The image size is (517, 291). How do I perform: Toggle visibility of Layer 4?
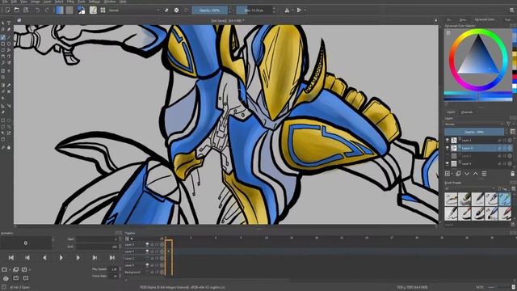click(x=447, y=148)
